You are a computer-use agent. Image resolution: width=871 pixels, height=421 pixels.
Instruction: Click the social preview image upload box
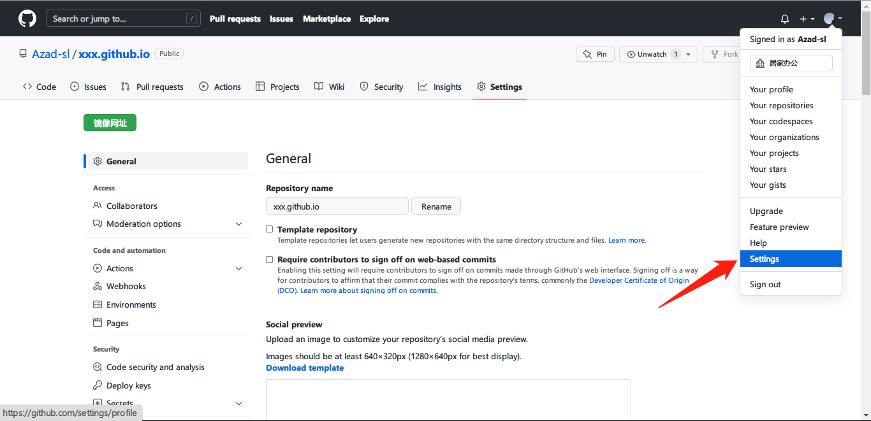(448, 400)
